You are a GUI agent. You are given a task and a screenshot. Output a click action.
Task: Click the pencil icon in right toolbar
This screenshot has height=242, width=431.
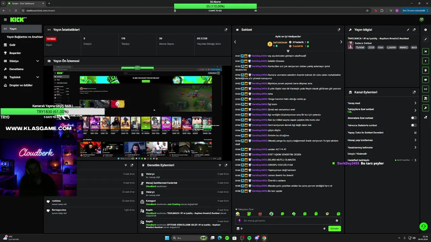[426, 39]
